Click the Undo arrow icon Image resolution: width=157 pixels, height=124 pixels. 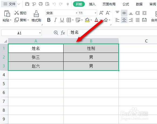pos(54,4)
